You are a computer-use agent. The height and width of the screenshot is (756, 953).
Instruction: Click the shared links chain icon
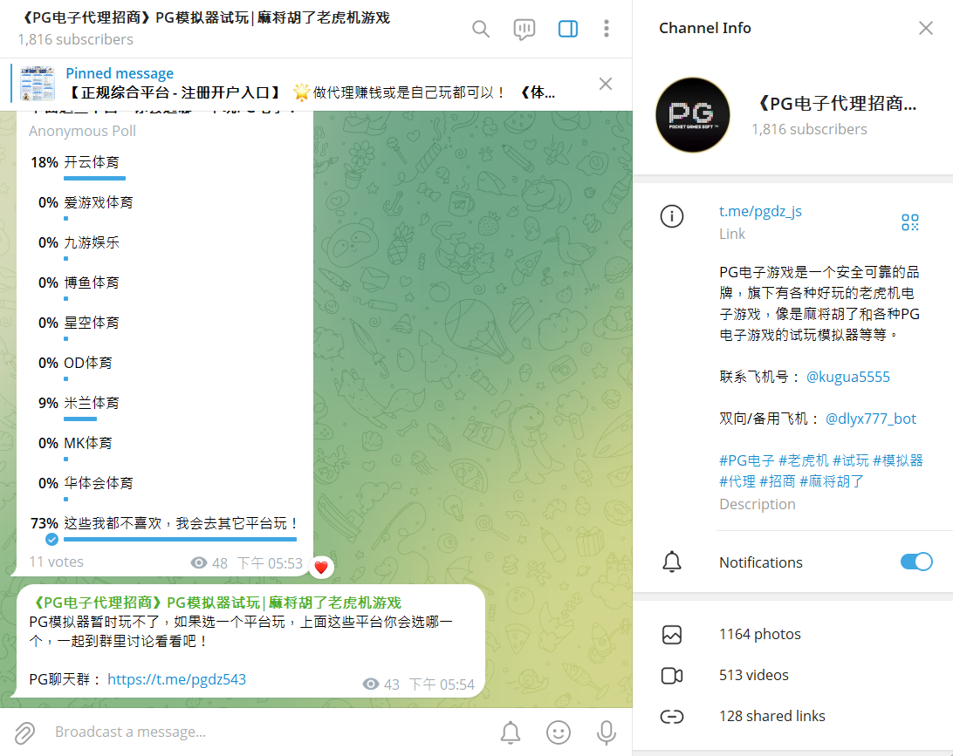tap(672, 717)
